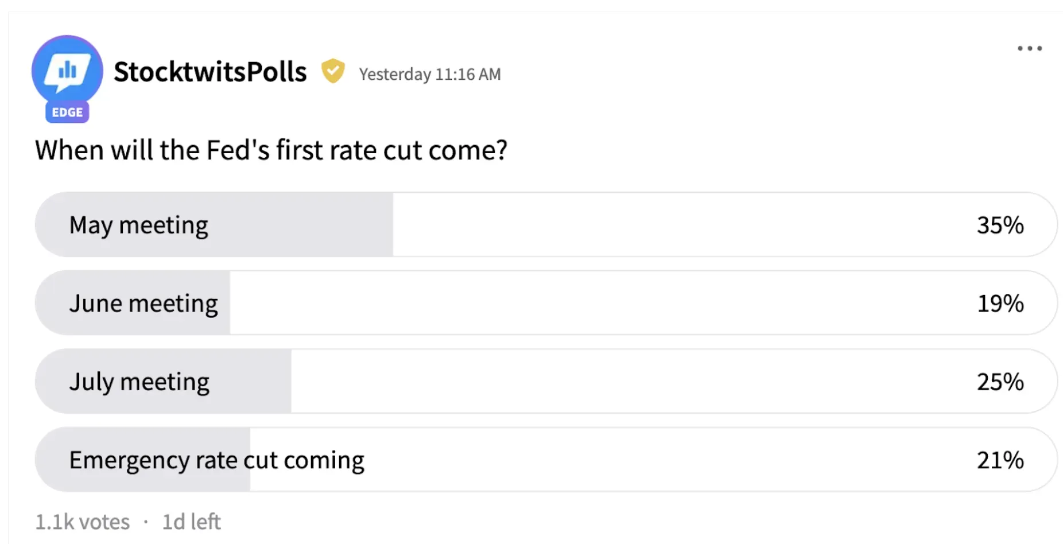Vote for Emergency rate cut coming
The width and height of the screenshot is (1063, 544).
click(x=216, y=460)
